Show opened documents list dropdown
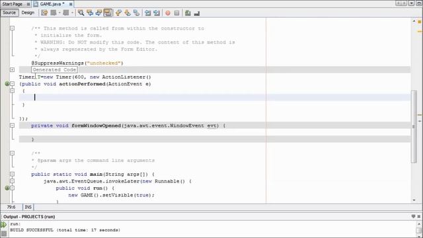The height and width of the screenshot is (238, 423). click(411, 3)
